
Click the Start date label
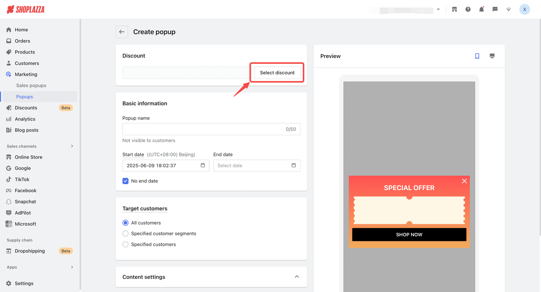(x=133, y=155)
